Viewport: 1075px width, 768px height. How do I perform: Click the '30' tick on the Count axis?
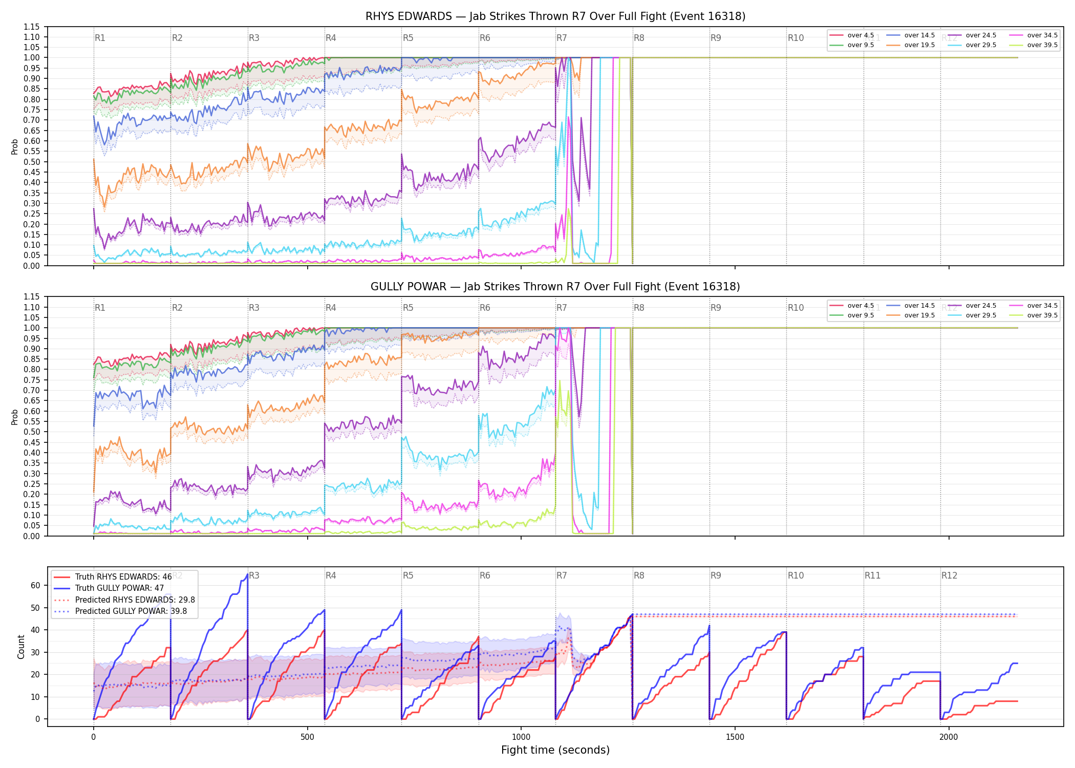click(x=35, y=652)
